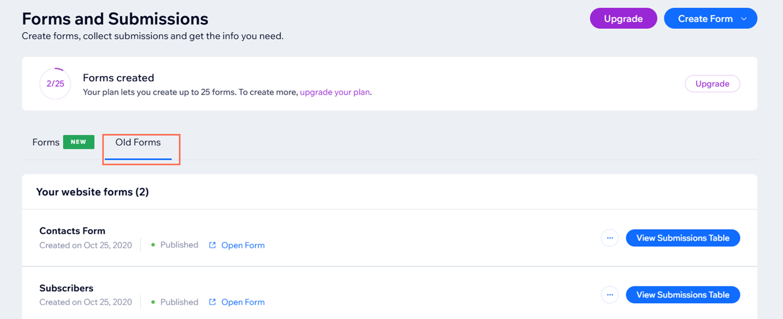The width and height of the screenshot is (783, 319).
Task: View Submissions Table for Contacts Form
Action: [683, 238]
